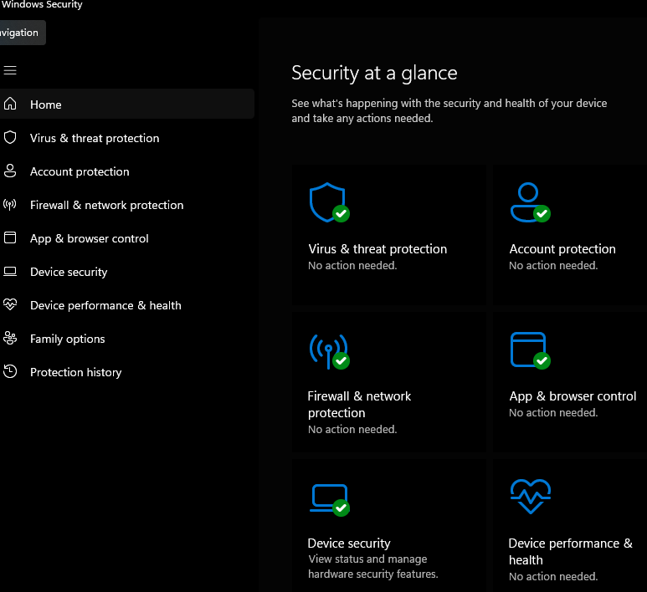The image size is (647, 592).
Task: Click 'No action needed.' under Device performance & health
Action: point(553,576)
